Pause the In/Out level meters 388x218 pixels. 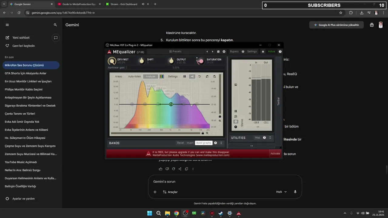(x=236, y=111)
